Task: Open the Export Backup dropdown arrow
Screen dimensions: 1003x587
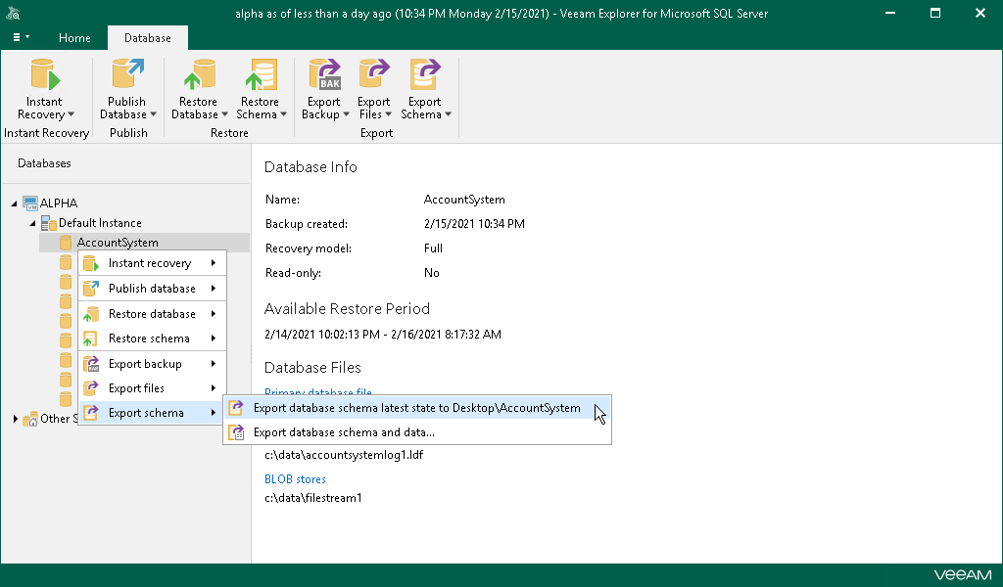Action: click(346, 114)
